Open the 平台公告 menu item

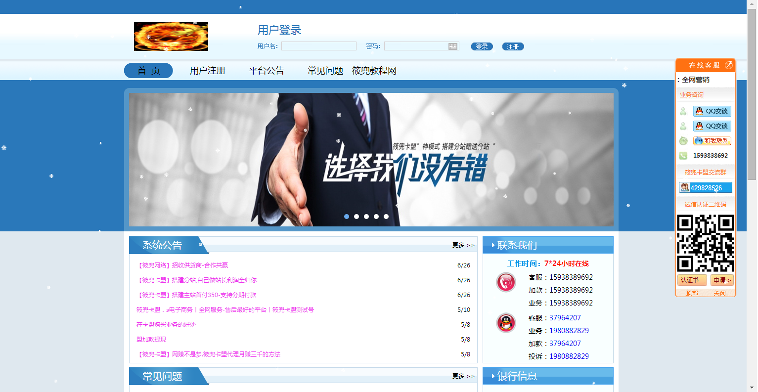[267, 71]
